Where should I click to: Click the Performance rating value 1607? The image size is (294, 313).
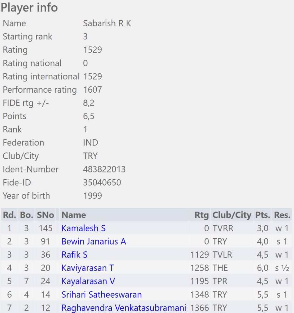[x=93, y=90]
